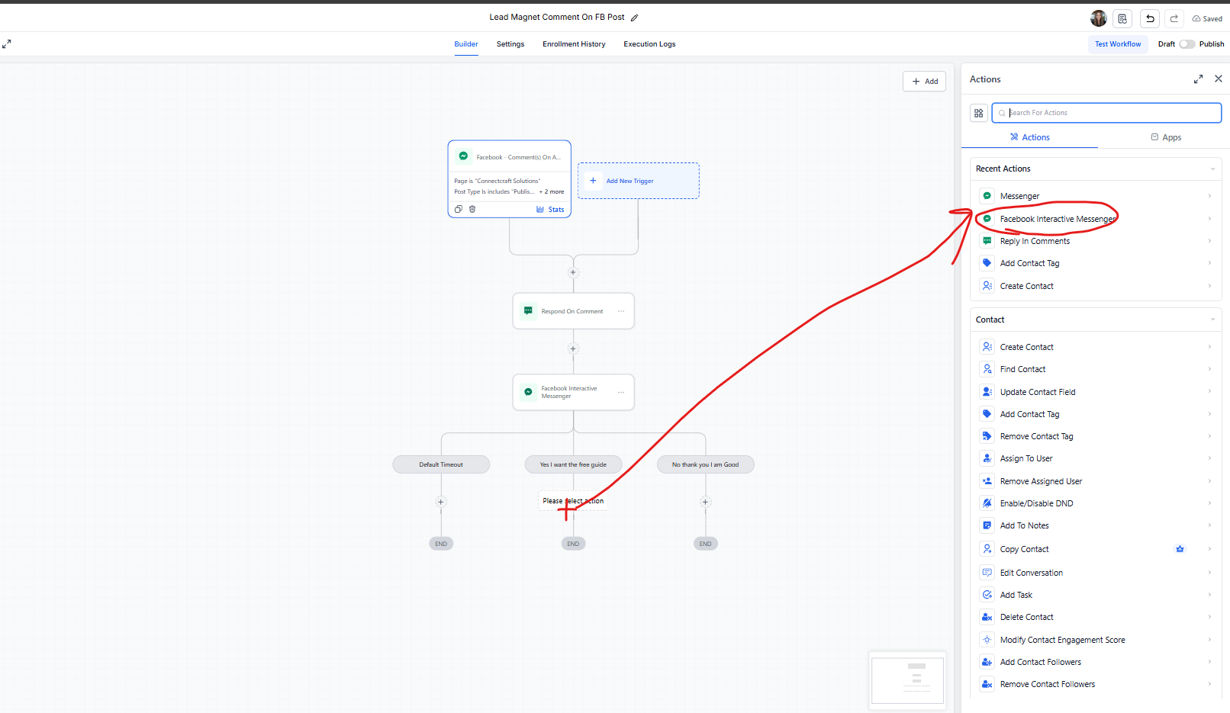Close the Actions panel
Screen dimensions: 1230x713
tap(1219, 79)
